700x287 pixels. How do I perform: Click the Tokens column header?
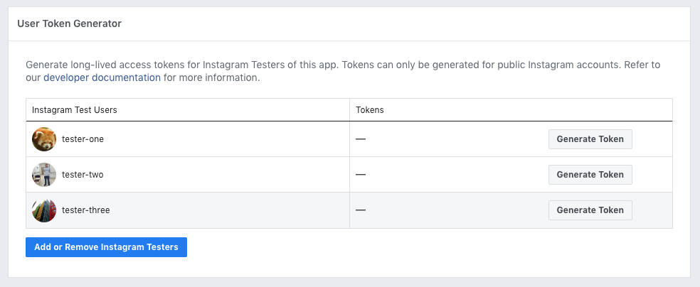click(370, 110)
